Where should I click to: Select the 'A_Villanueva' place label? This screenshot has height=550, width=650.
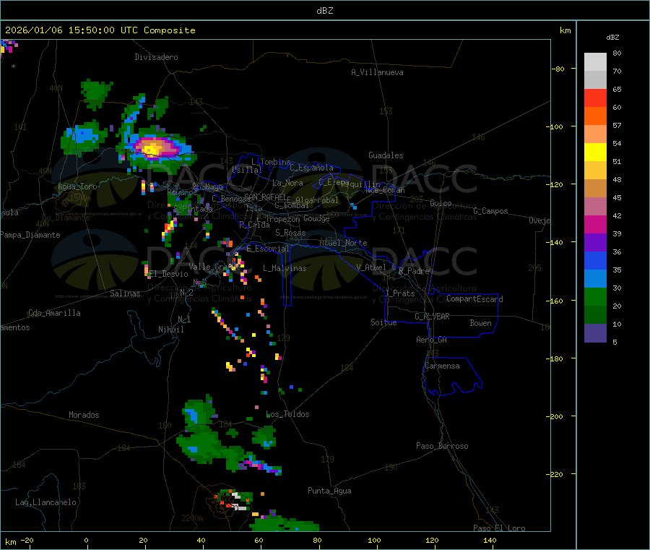coord(377,72)
